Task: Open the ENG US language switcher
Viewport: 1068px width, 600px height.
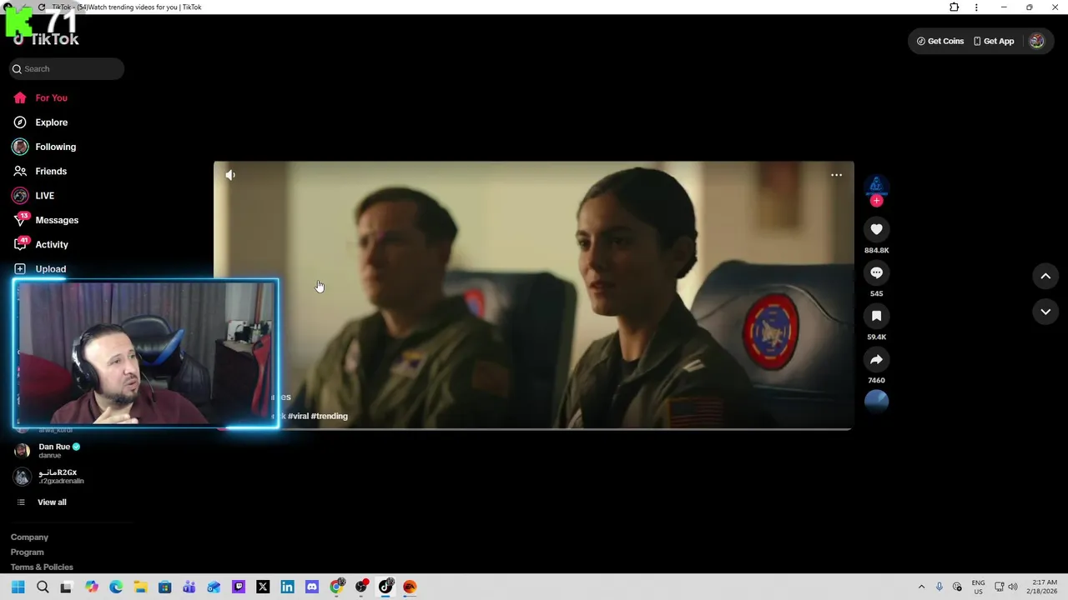Action: pos(978,587)
